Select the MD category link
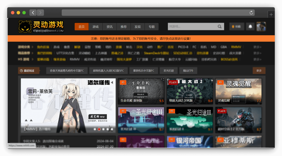Viewport: 282px width, 156px height. 213,47
